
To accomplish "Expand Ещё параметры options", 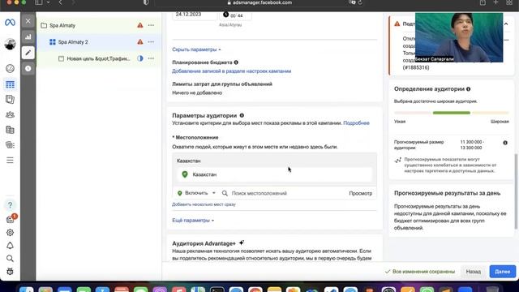I will tap(193, 220).
